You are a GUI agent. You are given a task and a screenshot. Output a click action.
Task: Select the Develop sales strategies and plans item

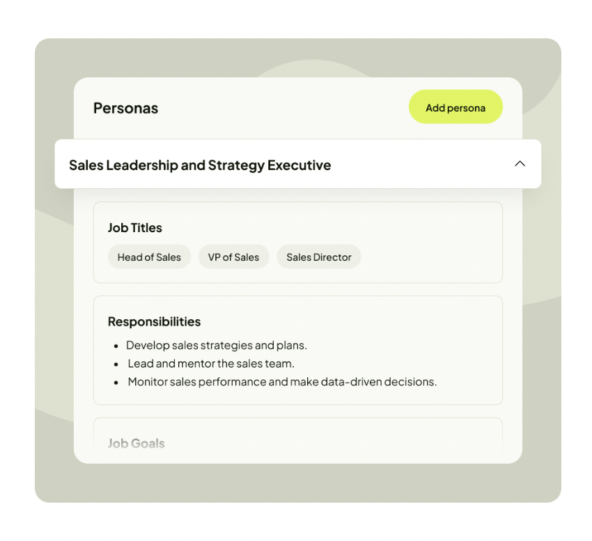point(217,345)
